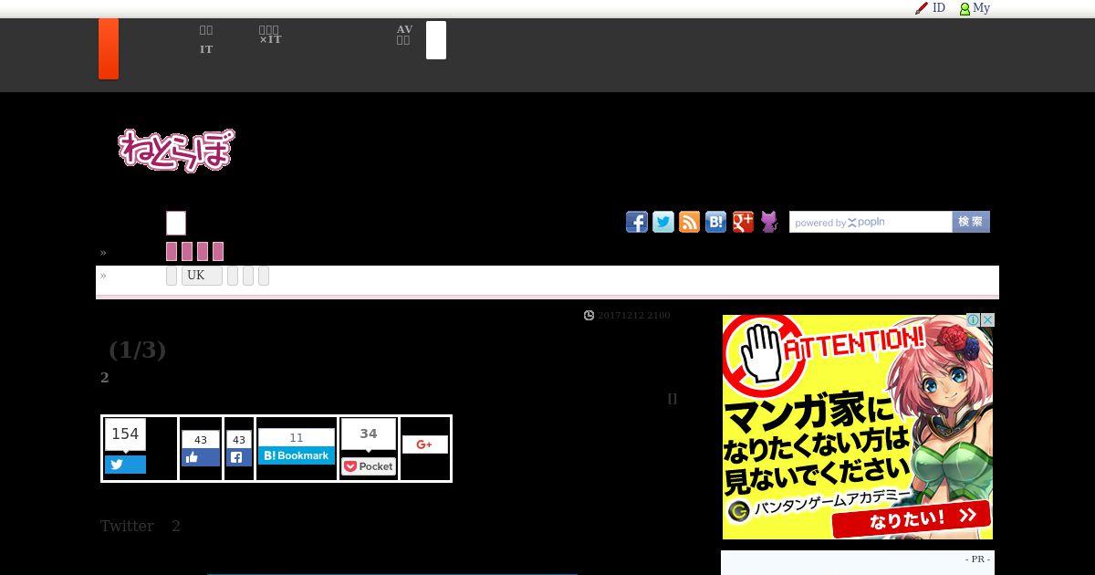Click the white box in the top bar

coord(436,40)
